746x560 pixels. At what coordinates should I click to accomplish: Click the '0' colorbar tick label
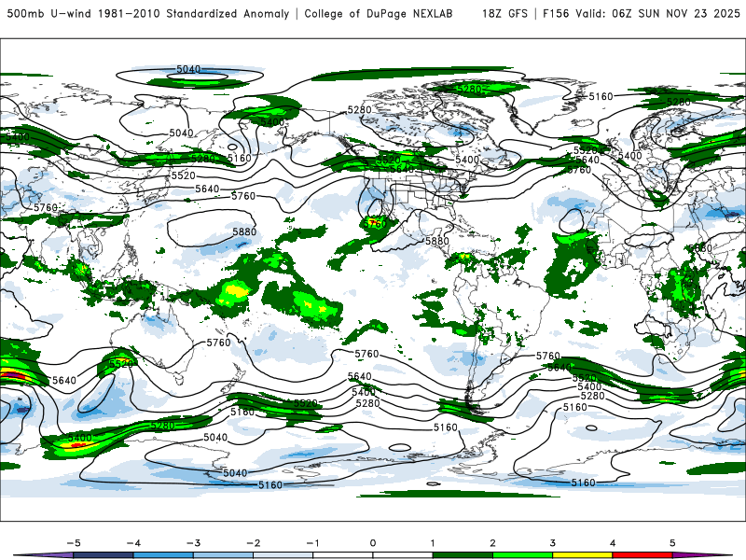373,543
